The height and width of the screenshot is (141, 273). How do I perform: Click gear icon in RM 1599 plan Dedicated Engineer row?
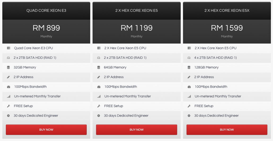(189, 116)
